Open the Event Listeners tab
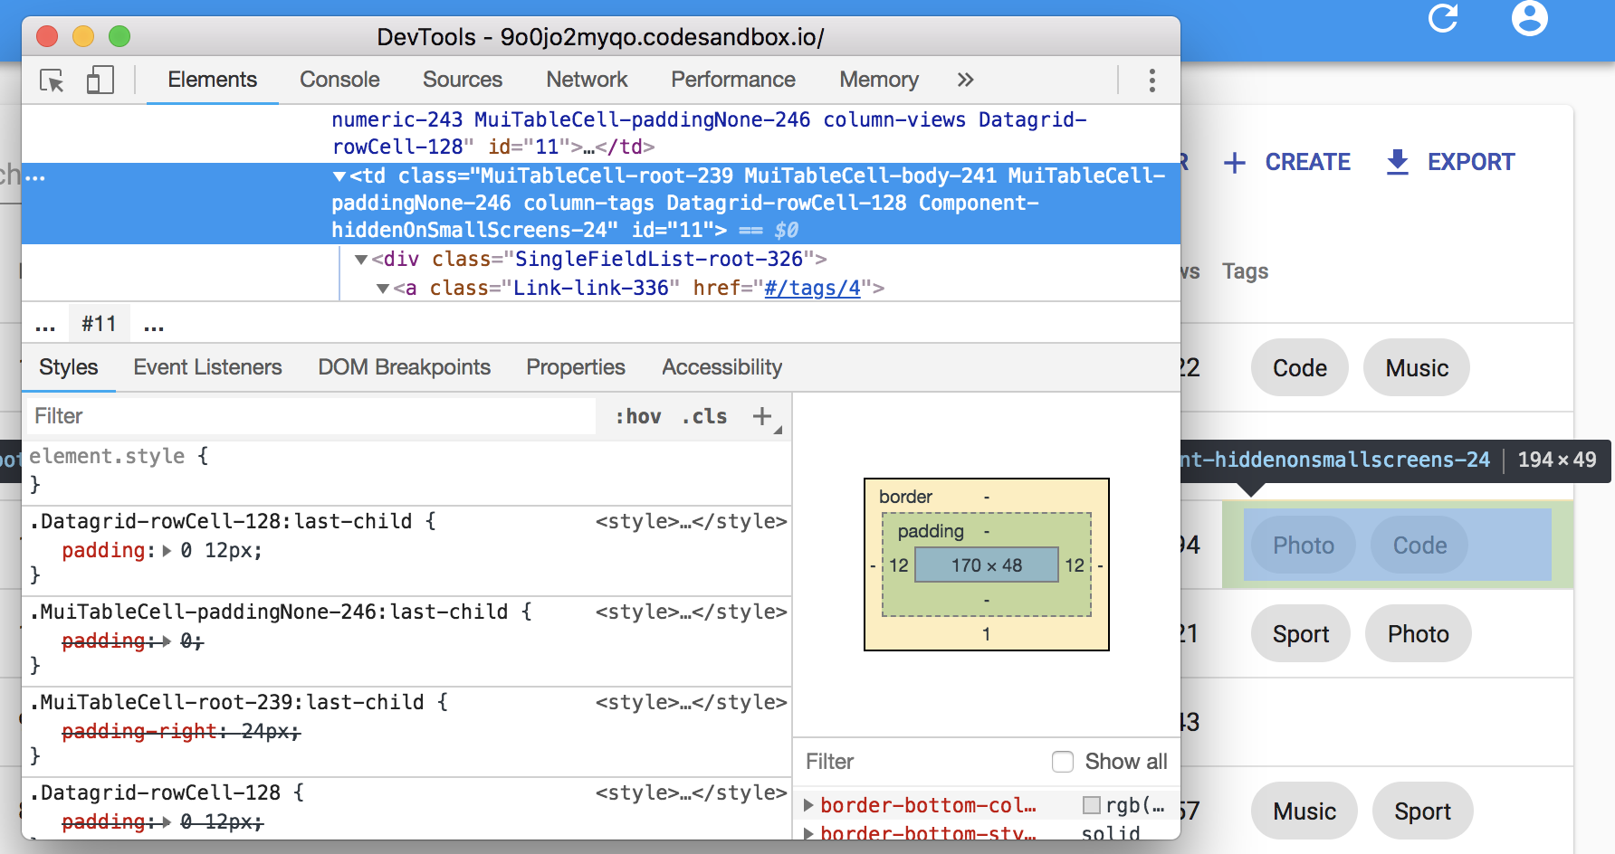The width and height of the screenshot is (1615, 854). pos(207,367)
